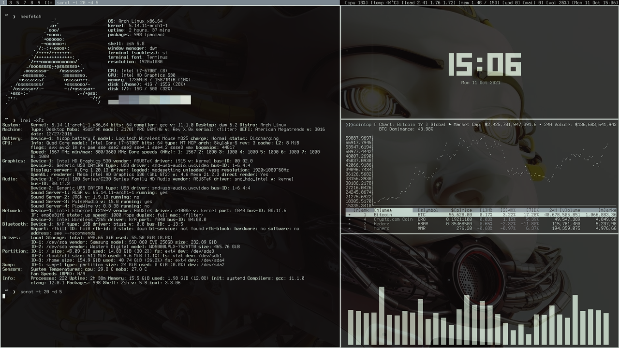Click the terminal cursor below the scrot prompt
Viewport: 619px width, 348px height.
(x=3, y=296)
